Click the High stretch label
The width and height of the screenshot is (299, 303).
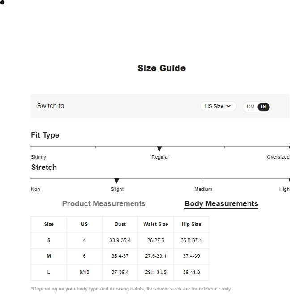point(284,189)
